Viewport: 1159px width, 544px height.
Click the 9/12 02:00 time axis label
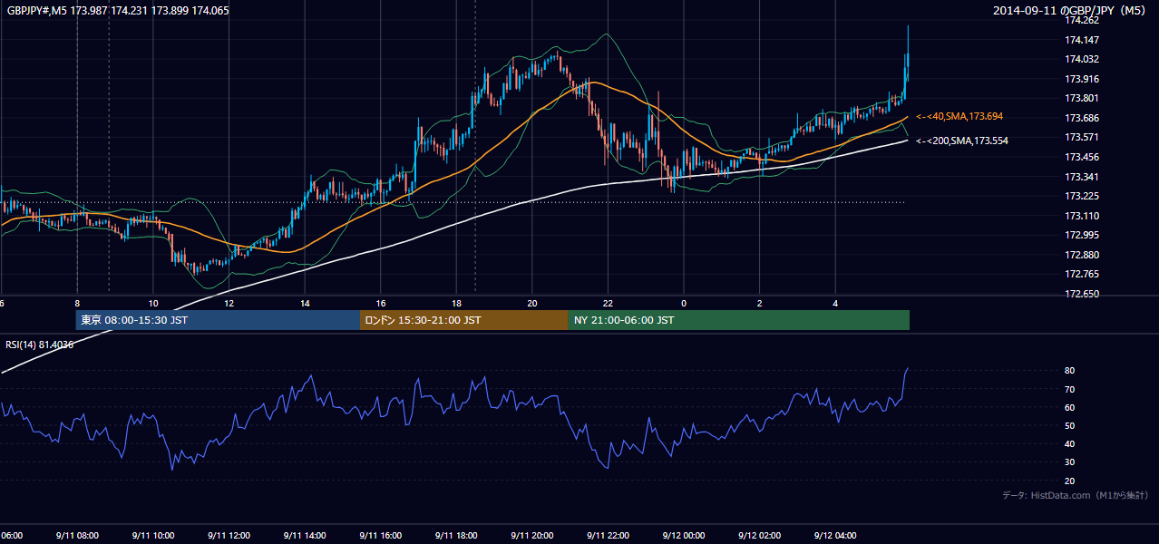click(x=760, y=536)
